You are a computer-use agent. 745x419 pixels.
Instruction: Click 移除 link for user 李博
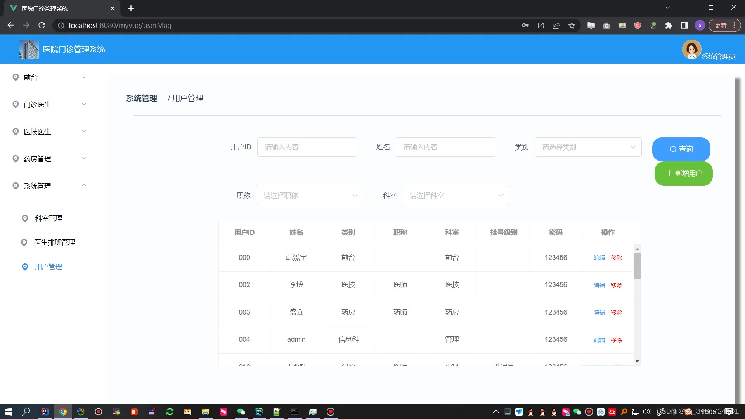pos(616,285)
